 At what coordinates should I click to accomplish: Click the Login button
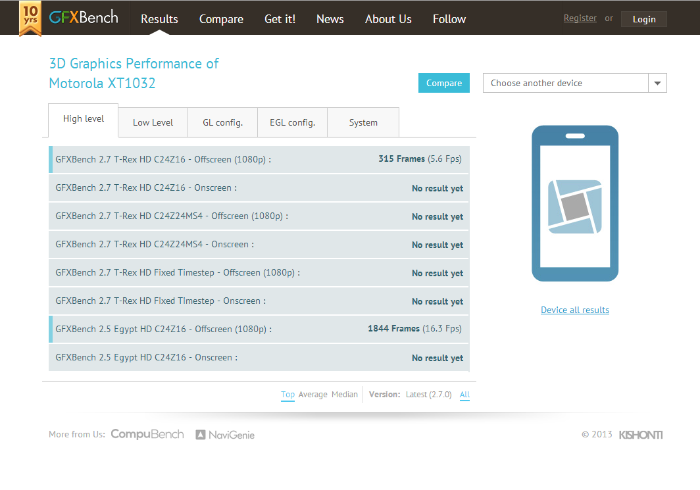pos(643,19)
